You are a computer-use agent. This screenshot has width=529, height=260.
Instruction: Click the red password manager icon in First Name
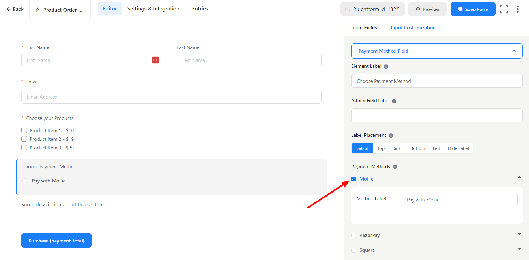(x=156, y=60)
